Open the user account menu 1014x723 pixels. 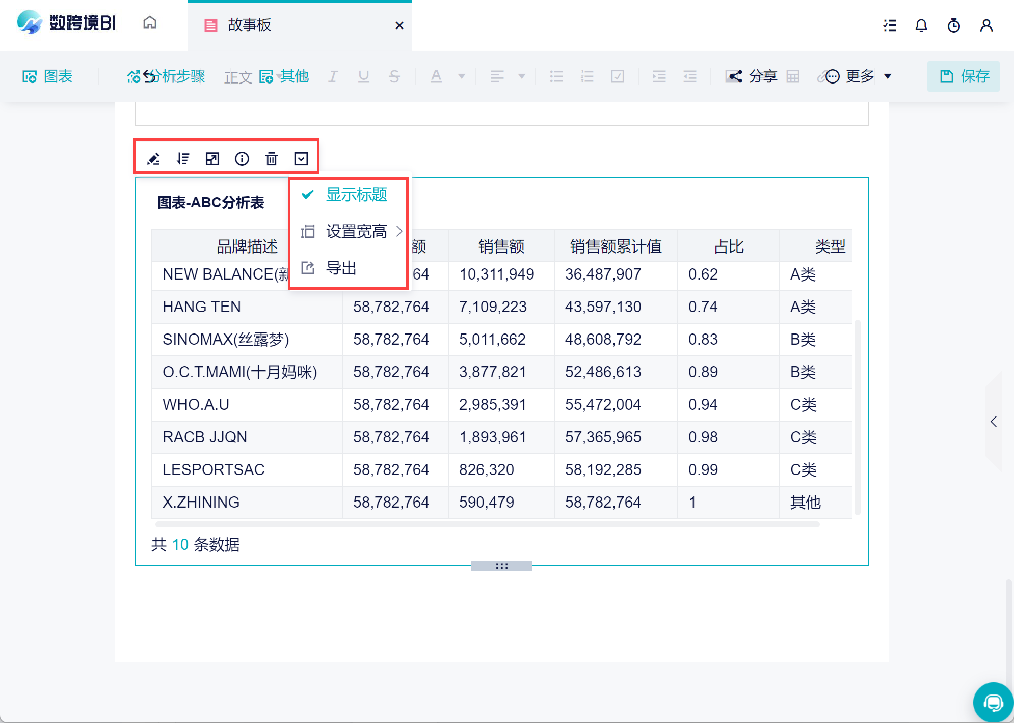pyautogui.click(x=986, y=25)
